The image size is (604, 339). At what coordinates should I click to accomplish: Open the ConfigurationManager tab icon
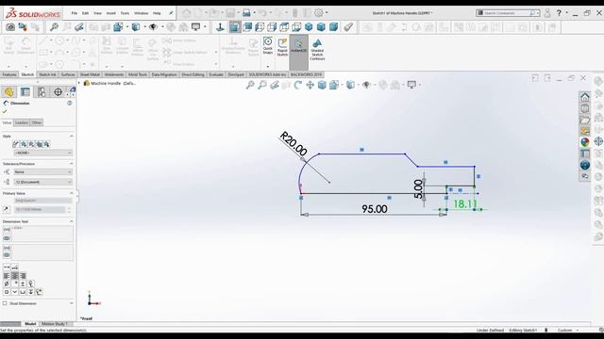(x=42, y=92)
